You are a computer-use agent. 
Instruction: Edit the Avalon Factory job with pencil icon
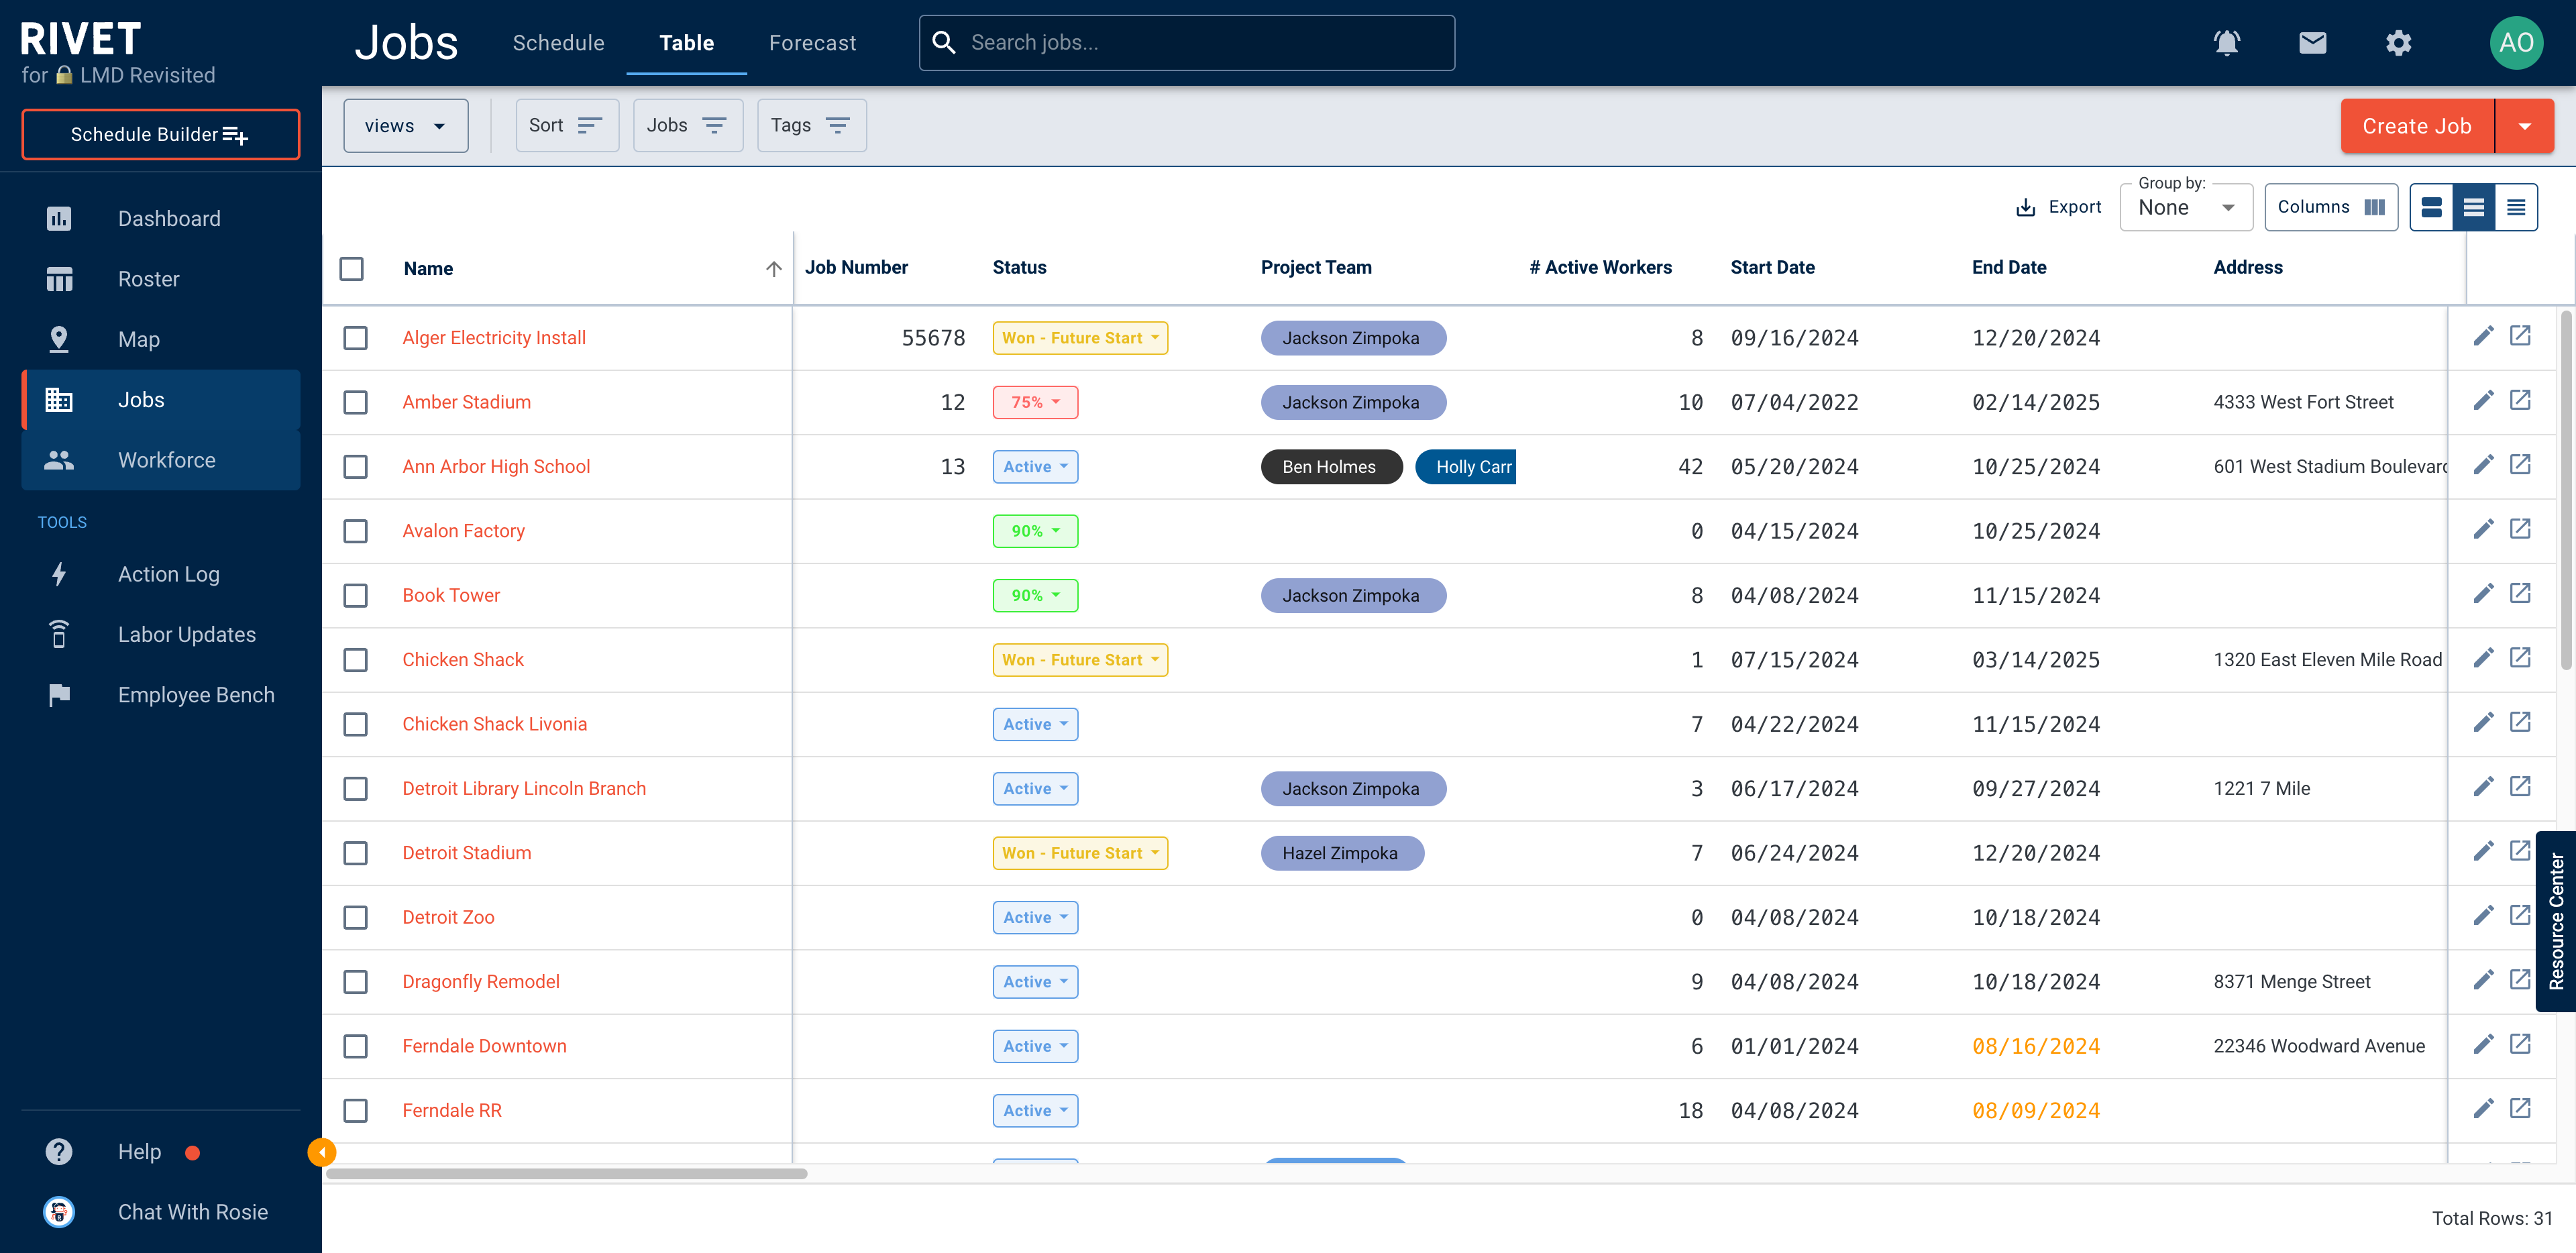(x=2483, y=529)
